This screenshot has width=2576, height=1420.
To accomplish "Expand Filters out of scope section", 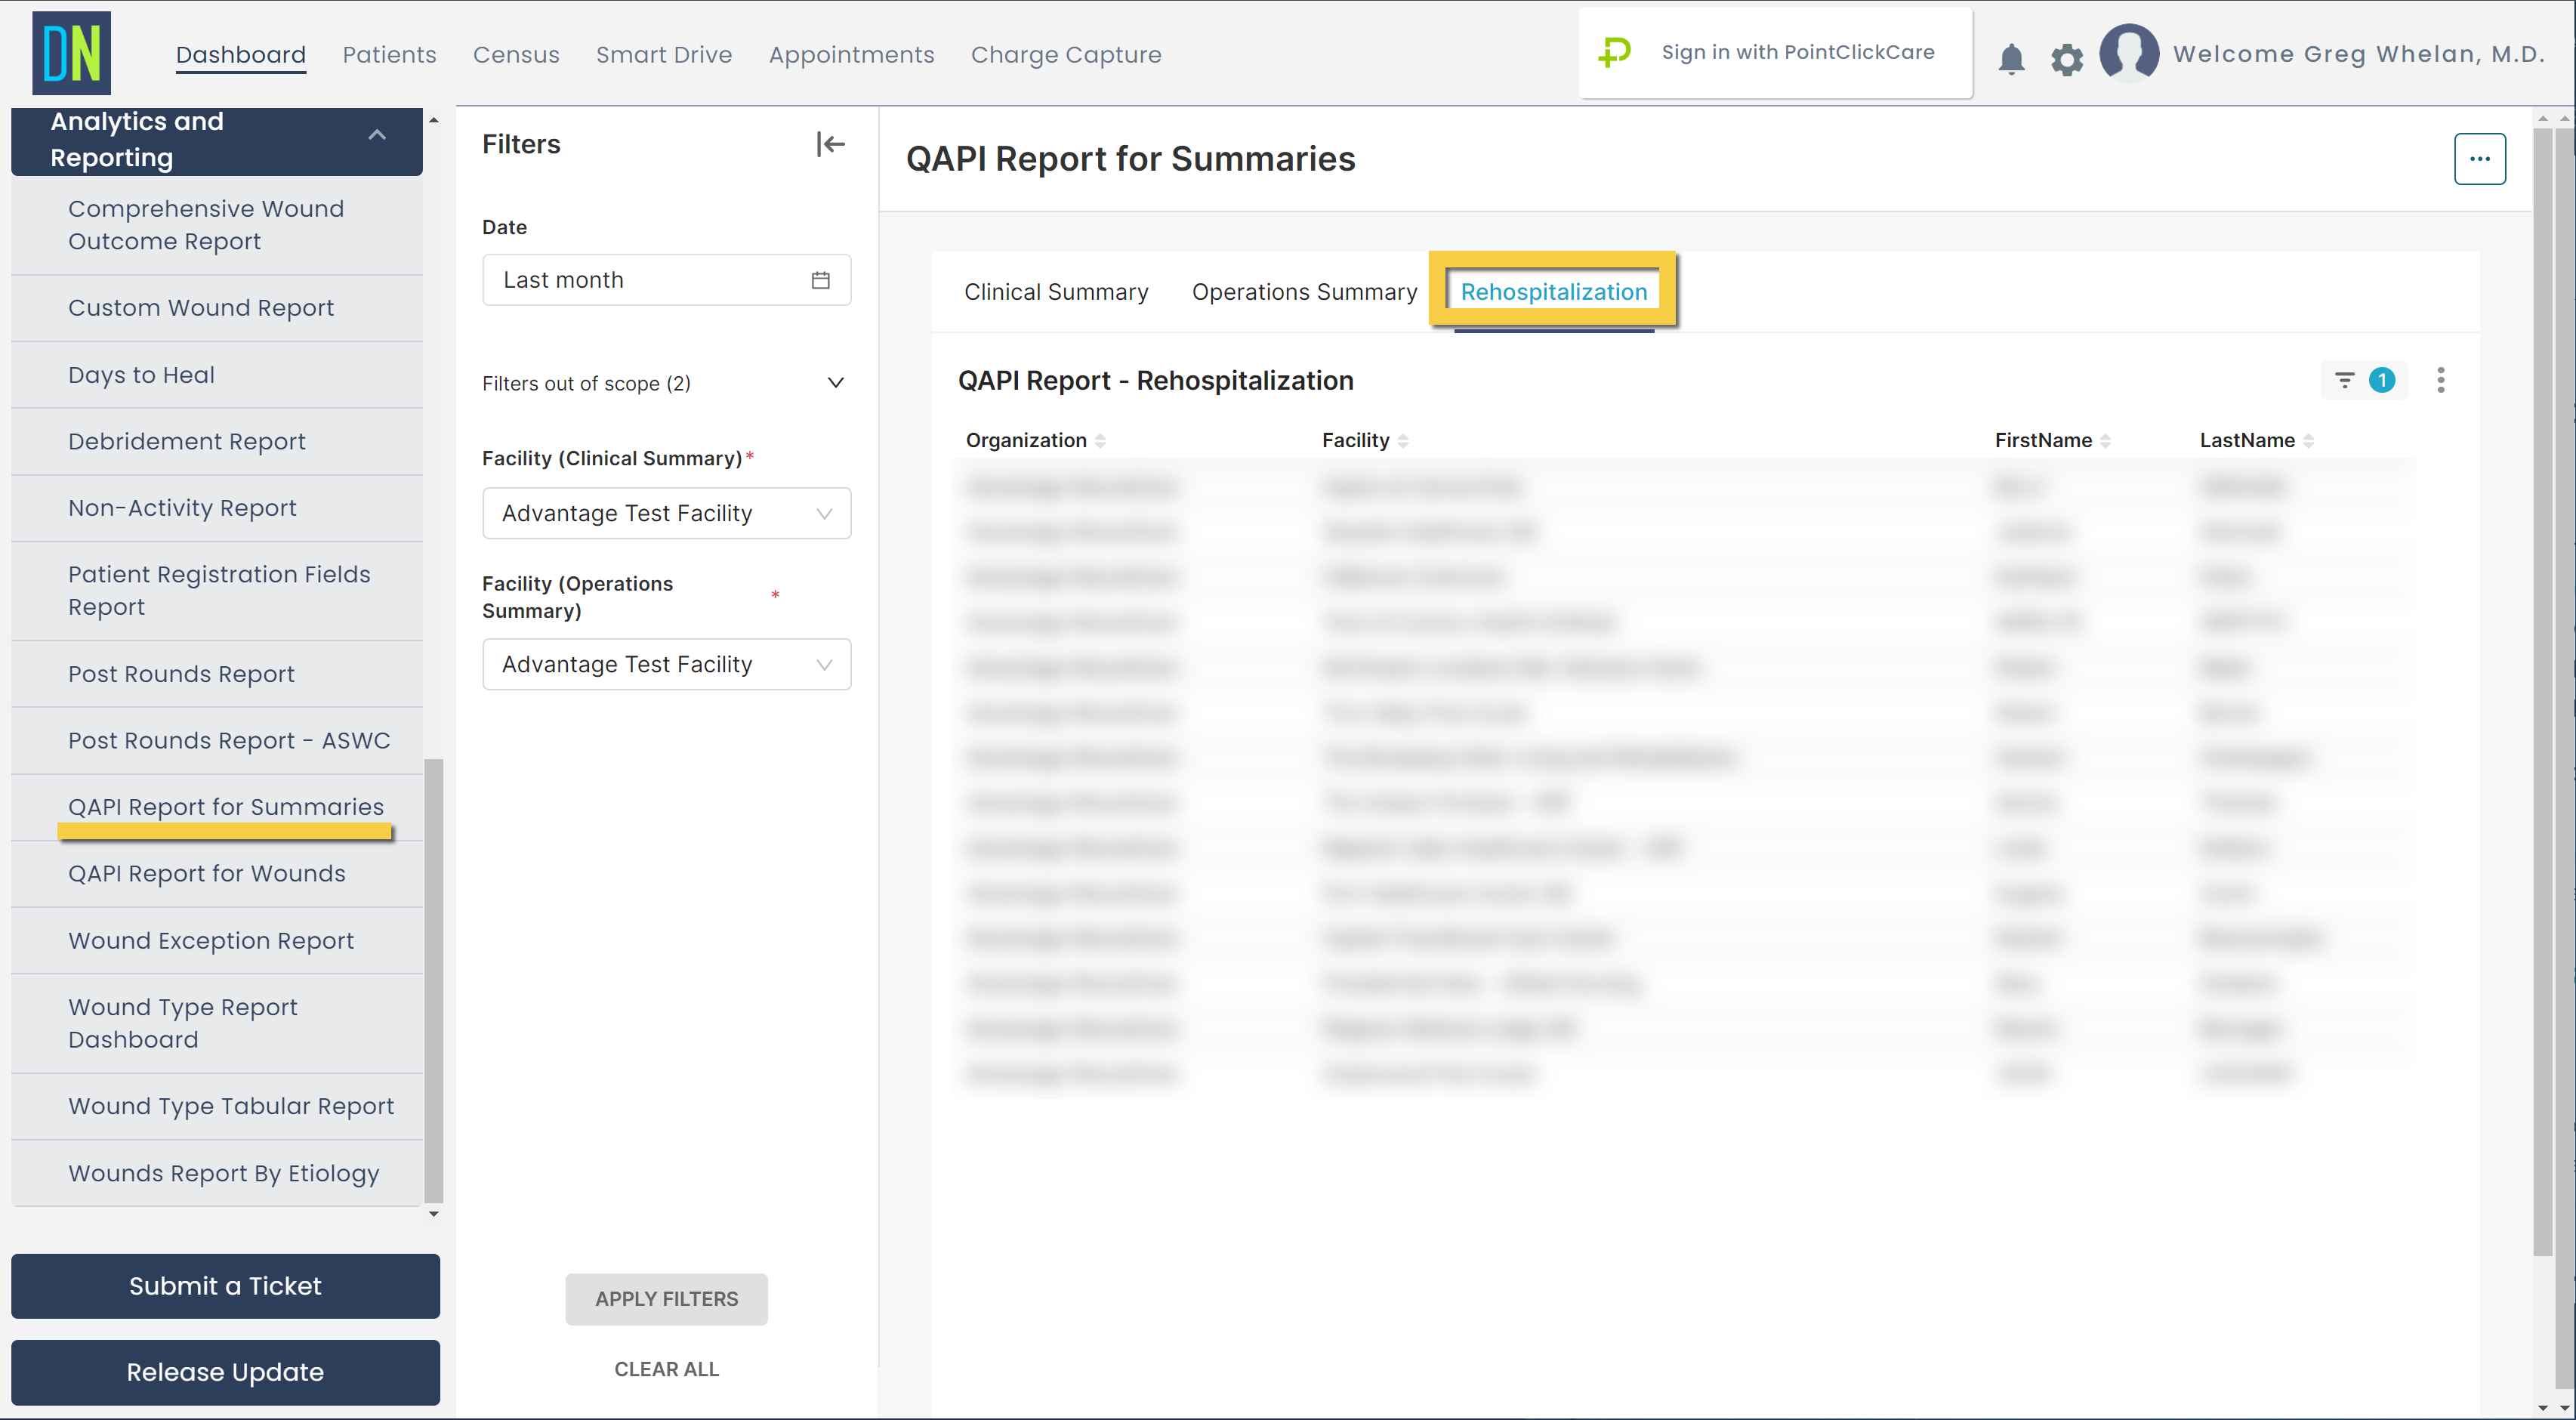I will click(x=835, y=383).
